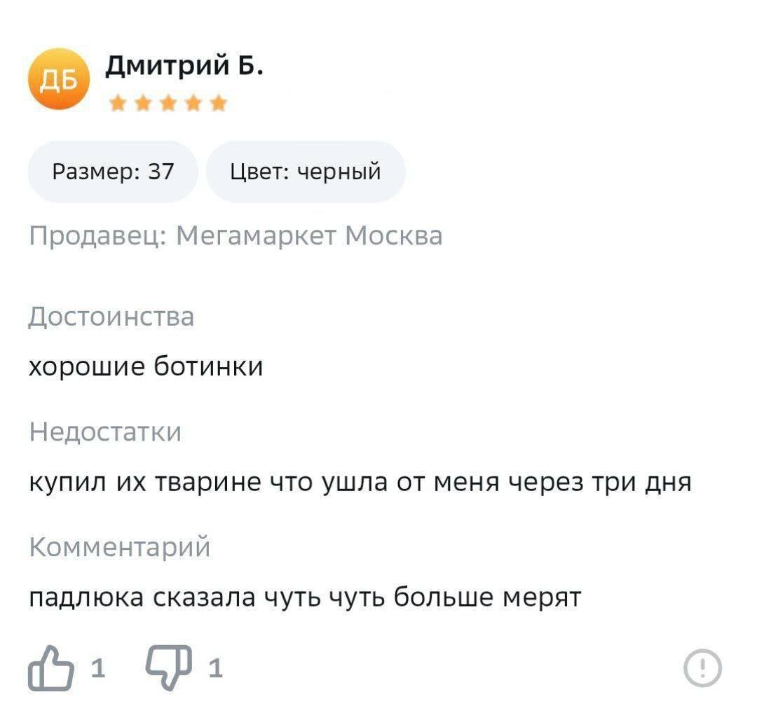This screenshot has width=757, height=718.
Task: Click the drawbacks text about три дня
Action: (x=360, y=483)
